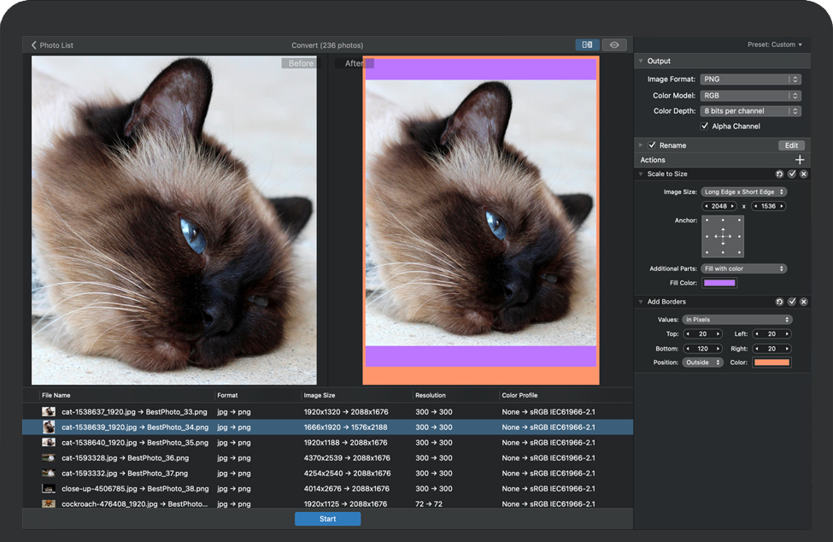
Task: Go back to Photo List
Action: tap(53, 45)
